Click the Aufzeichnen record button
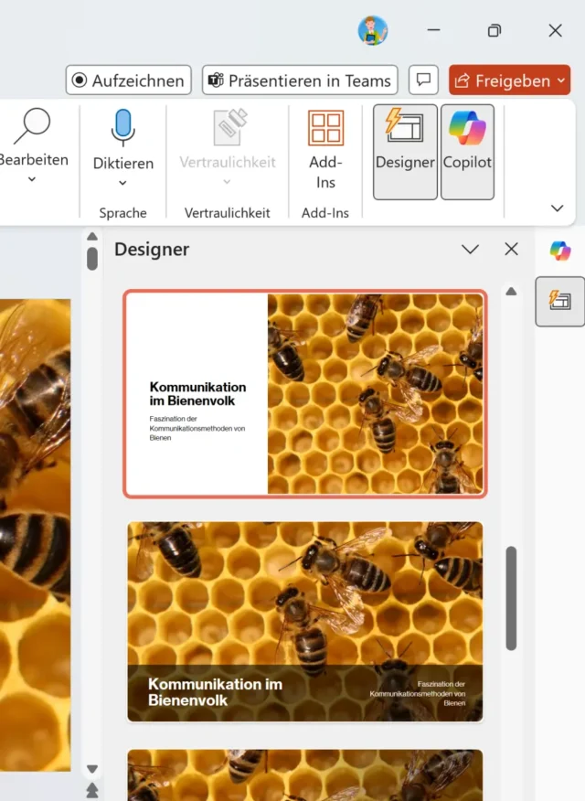 coord(129,80)
